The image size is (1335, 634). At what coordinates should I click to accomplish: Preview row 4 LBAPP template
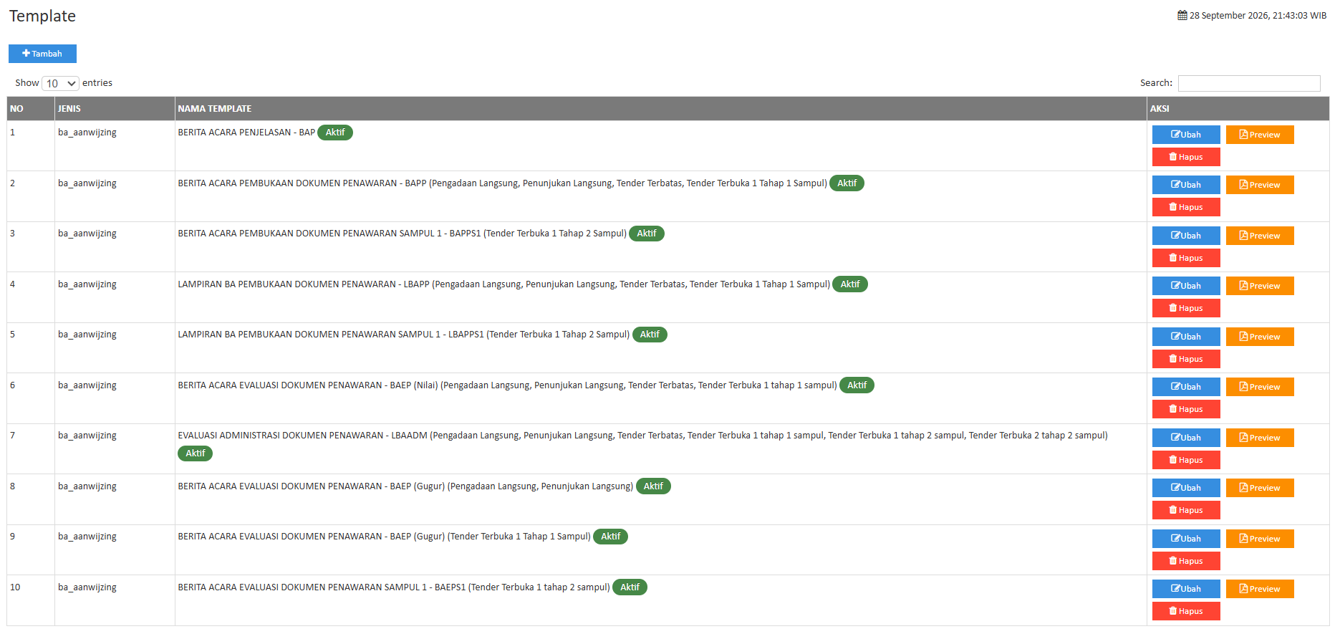pos(1260,286)
